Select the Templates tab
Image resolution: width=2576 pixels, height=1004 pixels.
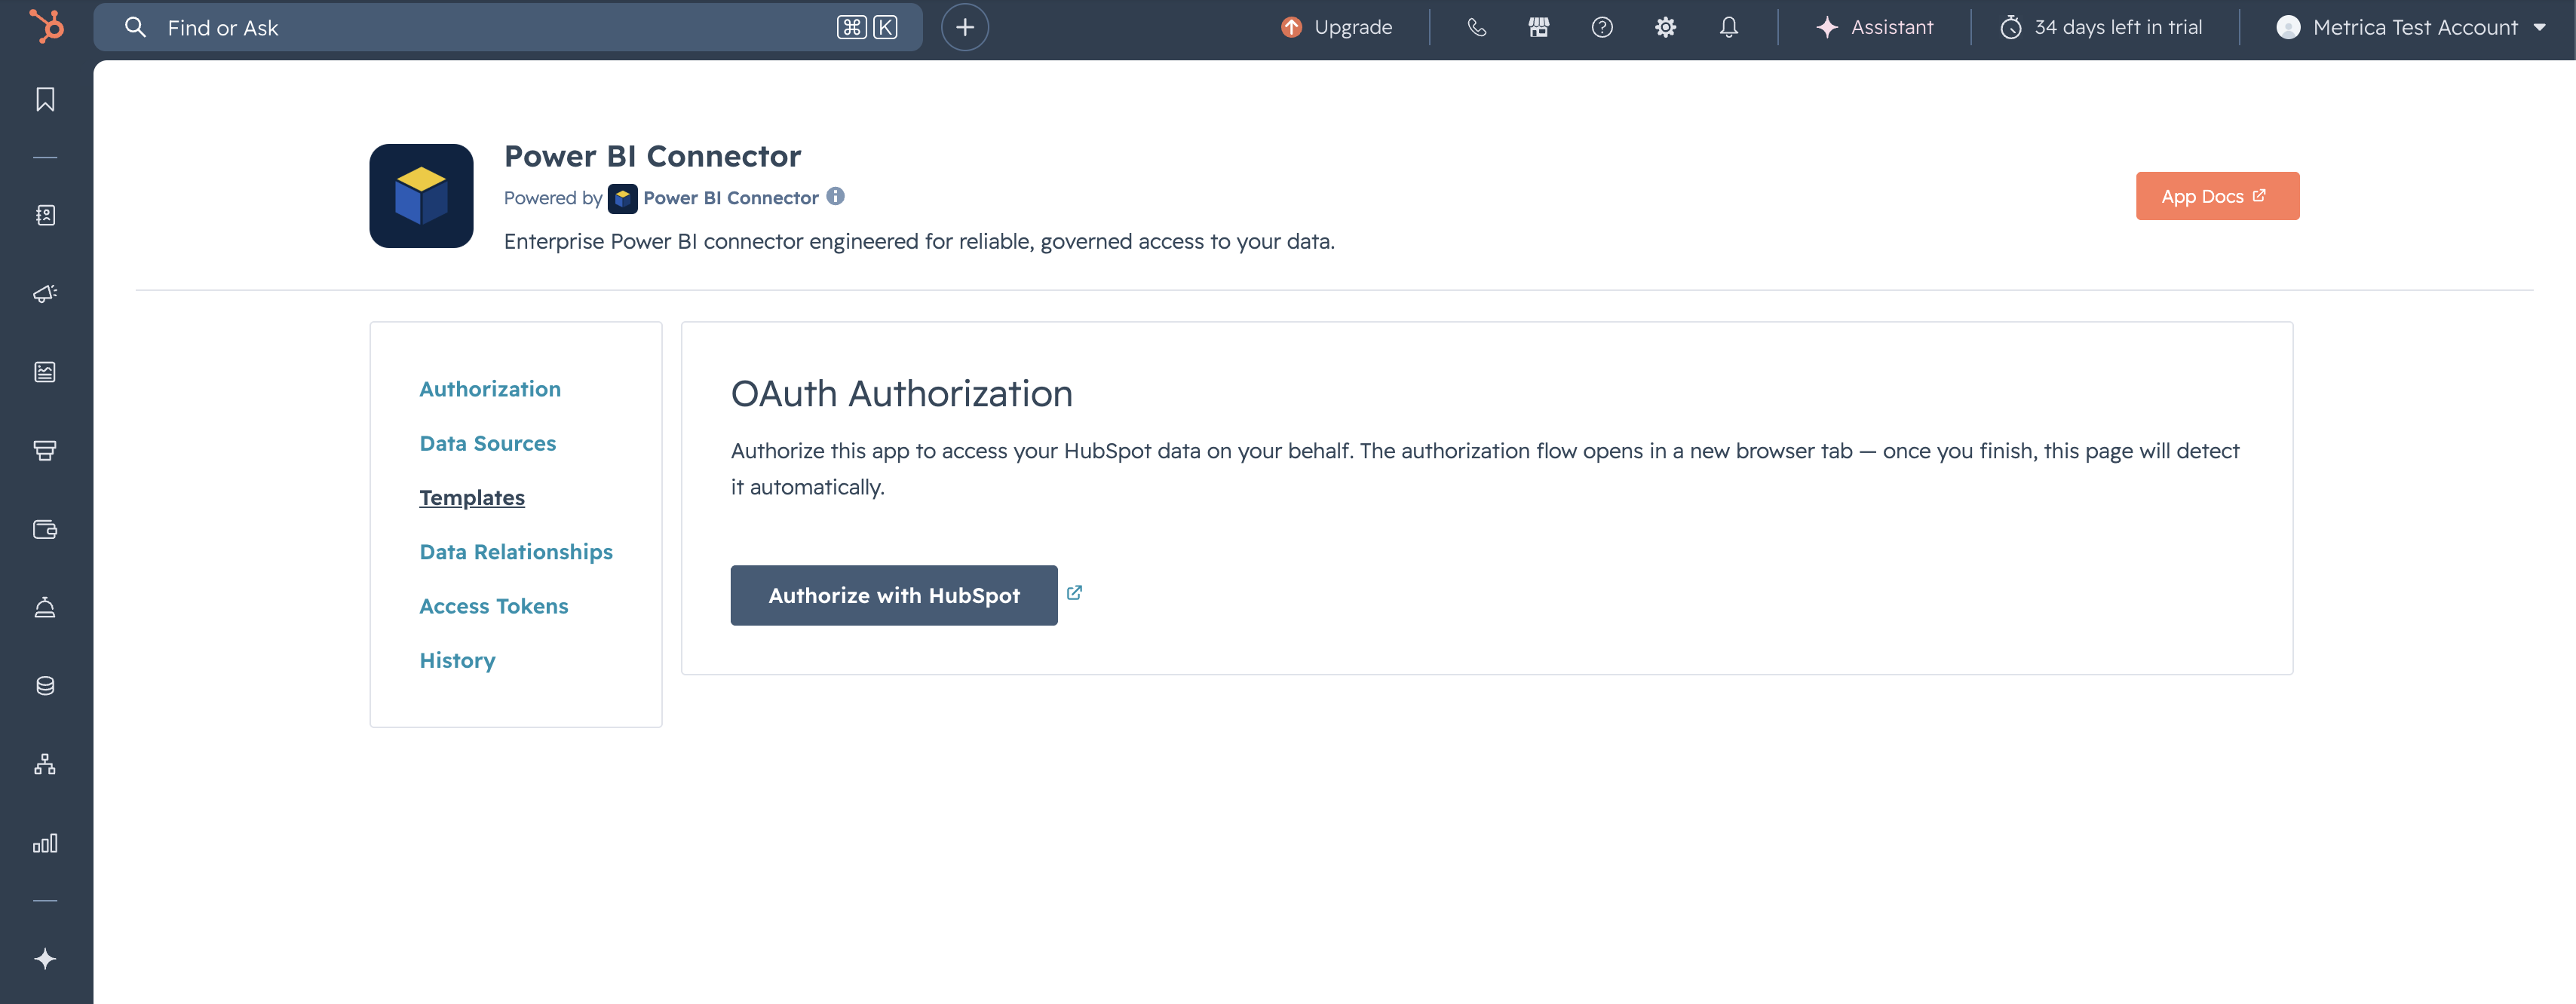472,498
